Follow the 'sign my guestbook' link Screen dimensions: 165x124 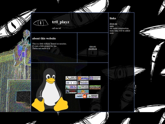click(x=93, y=48)
